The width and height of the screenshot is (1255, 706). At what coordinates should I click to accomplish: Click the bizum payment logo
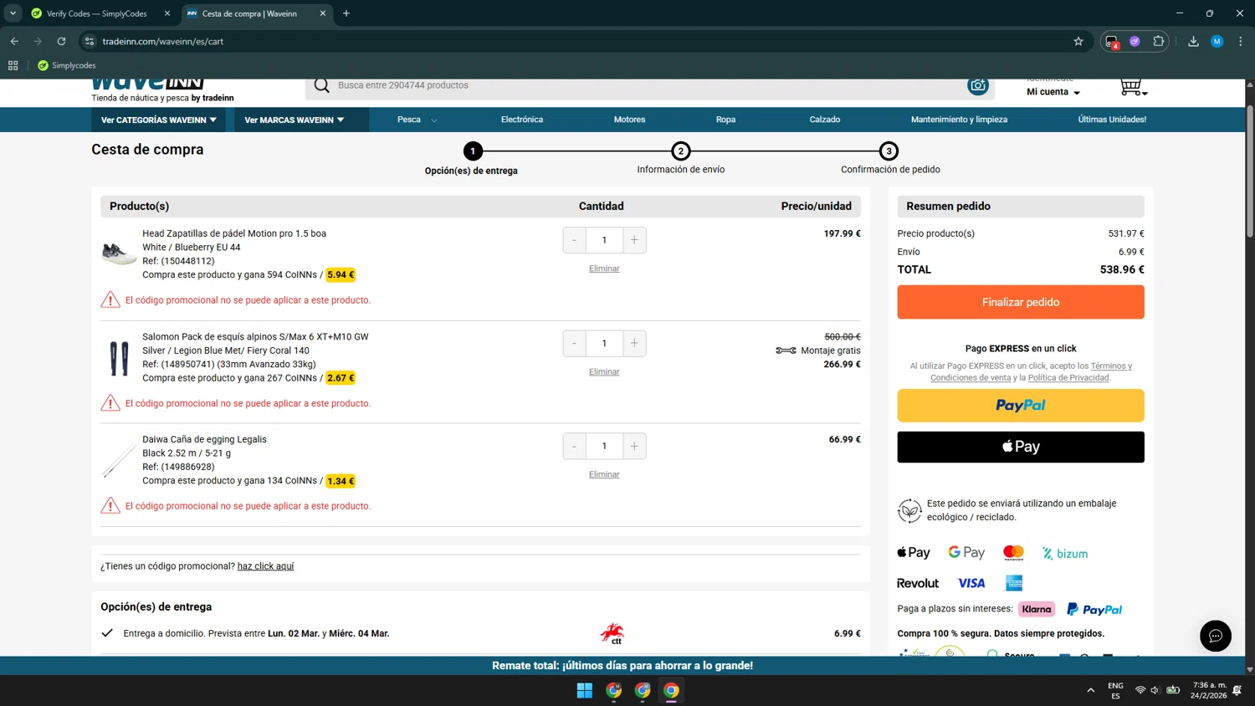pos(1065,554)
